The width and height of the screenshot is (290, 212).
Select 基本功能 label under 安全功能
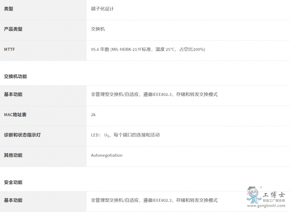coord(13,200)
